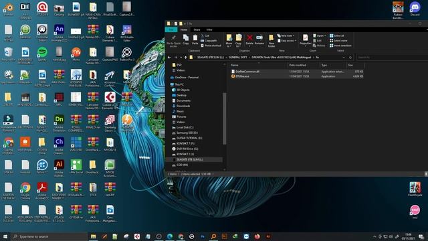Select the Spotify desktop shortcut
The width and height of the screenshot is (428, 241).
click(42, 54)
